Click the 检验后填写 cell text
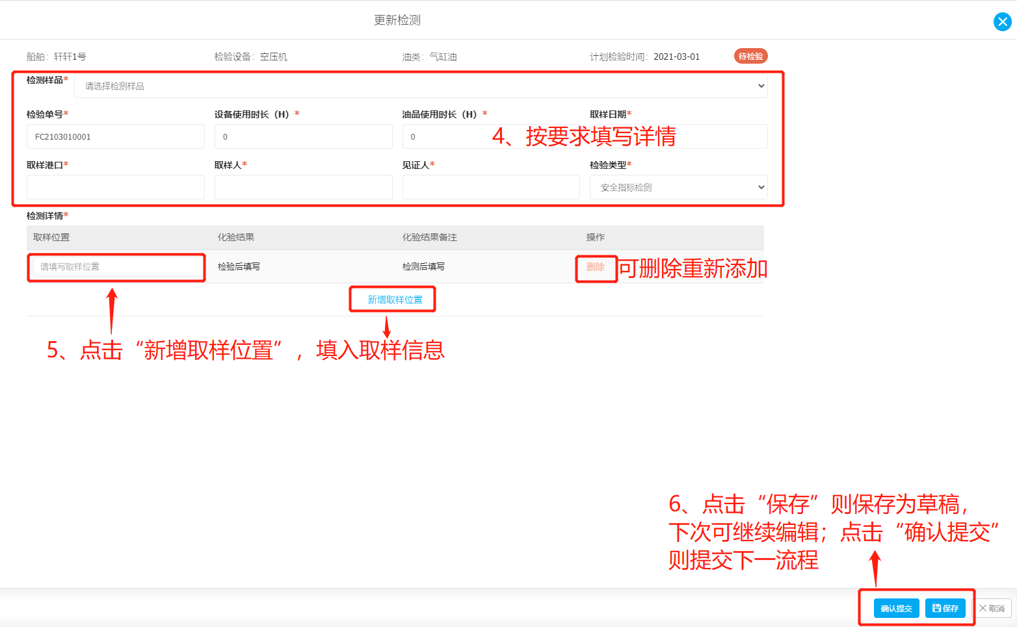Screen dimensions: 1017x627 tap(239, 266)
